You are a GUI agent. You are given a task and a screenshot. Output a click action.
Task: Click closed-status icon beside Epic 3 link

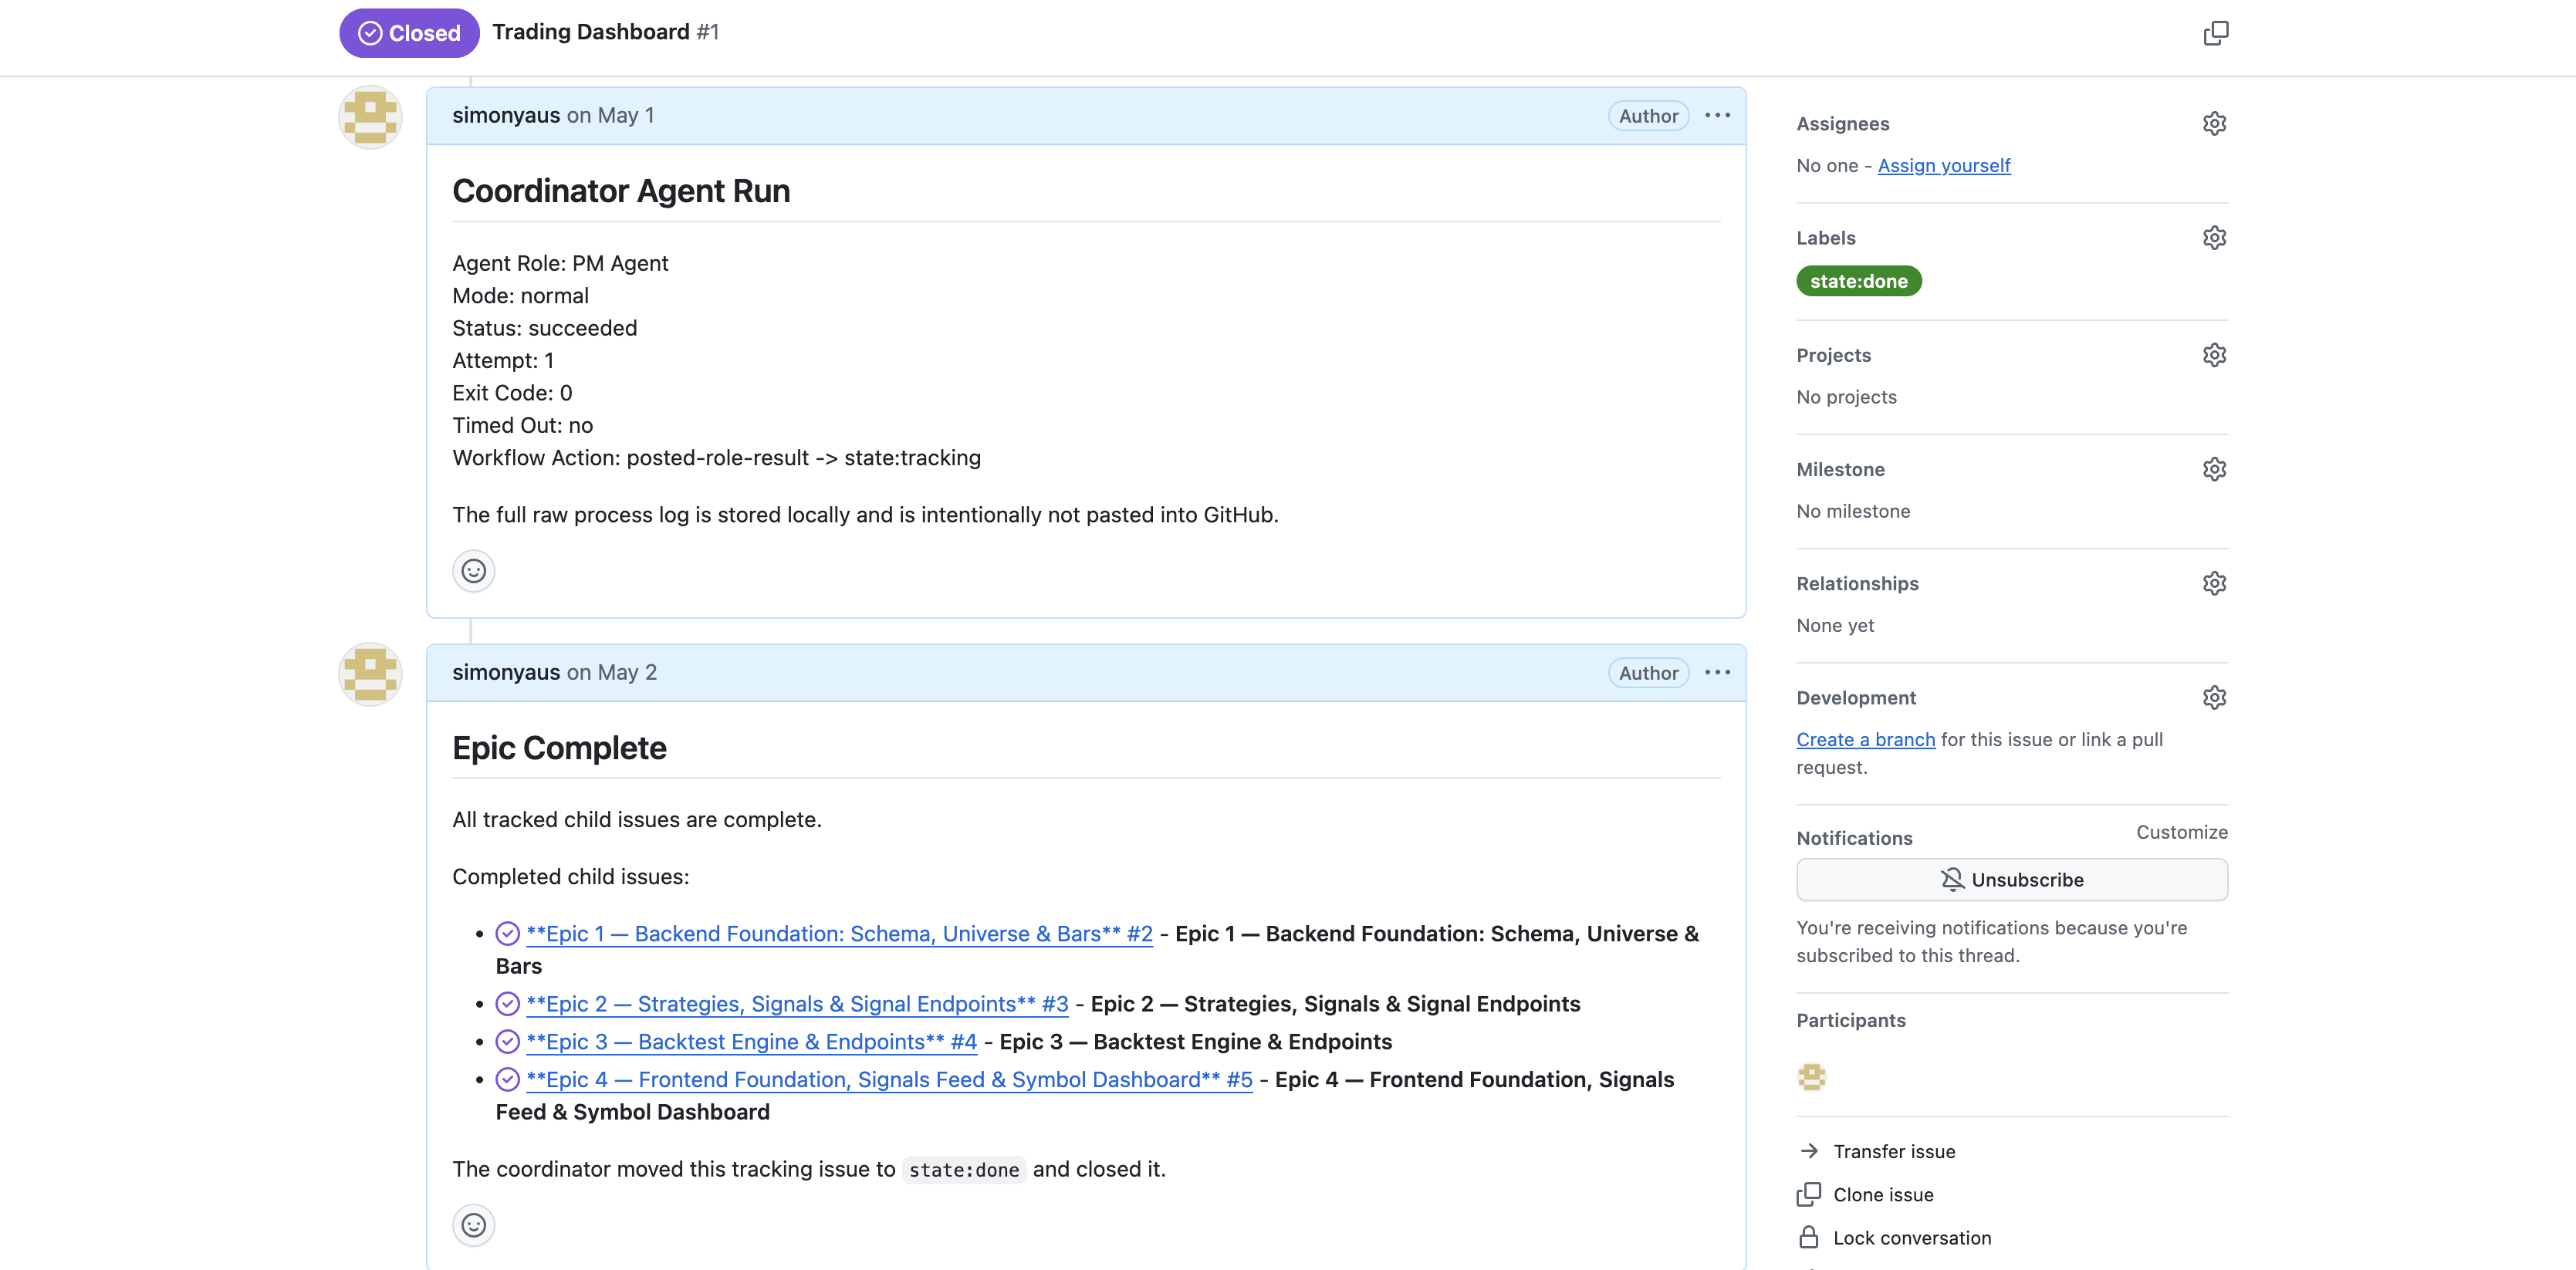pyautogui.click(x=507, y=1041)
